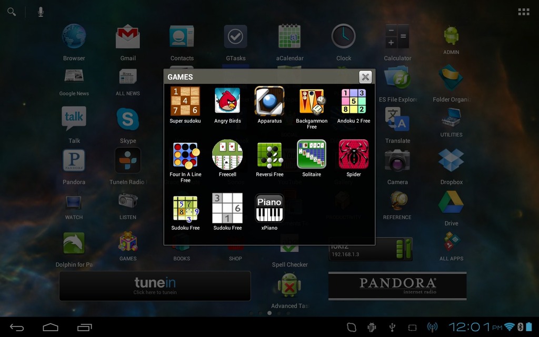Open the Skype app
539x337 pixels.
point(128,118)
